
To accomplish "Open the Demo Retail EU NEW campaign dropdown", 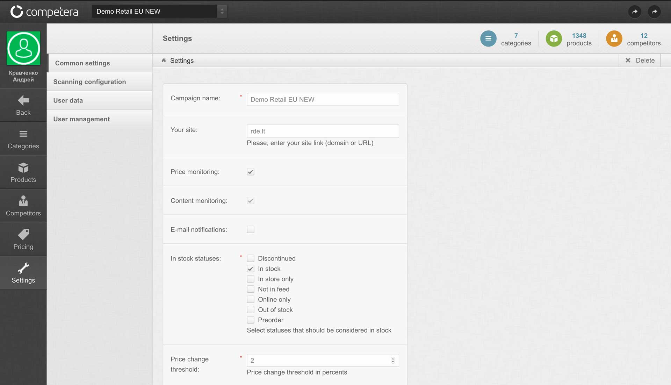I will pyautogui.click(x=159, y=12).
